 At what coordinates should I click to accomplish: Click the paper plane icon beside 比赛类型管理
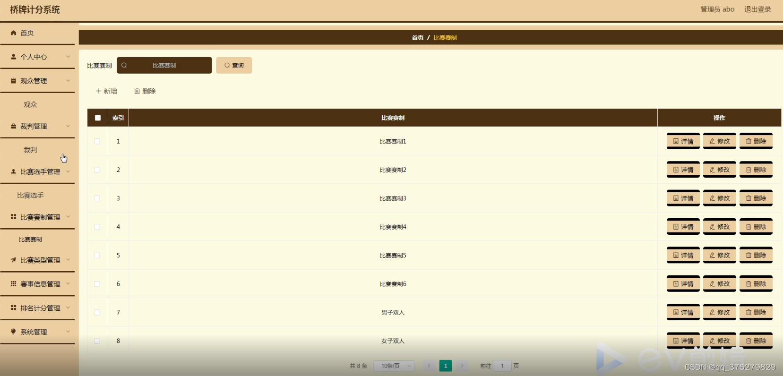tap(14, 260)
